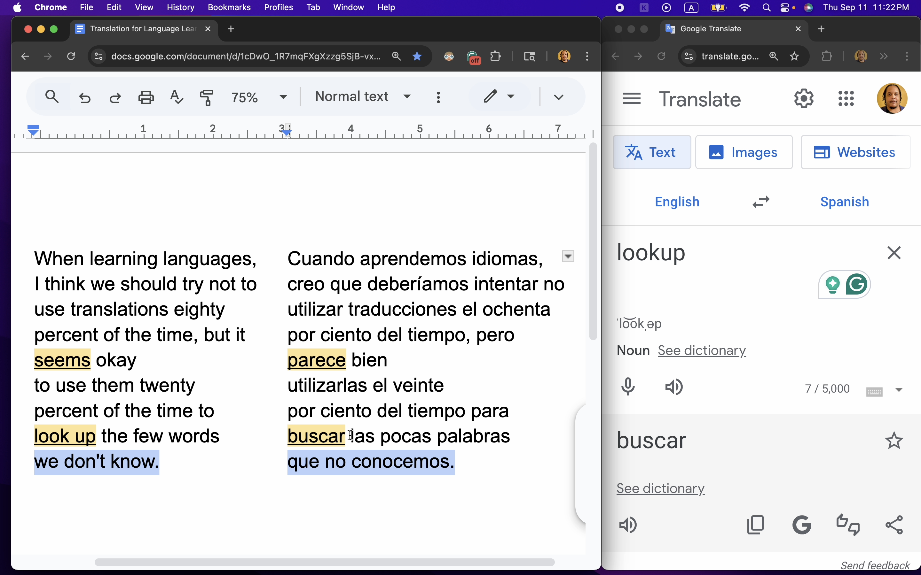Viewport: 921px width, 575px height.
Task: Click the Docs address bar URL
Action: point(246,56)
